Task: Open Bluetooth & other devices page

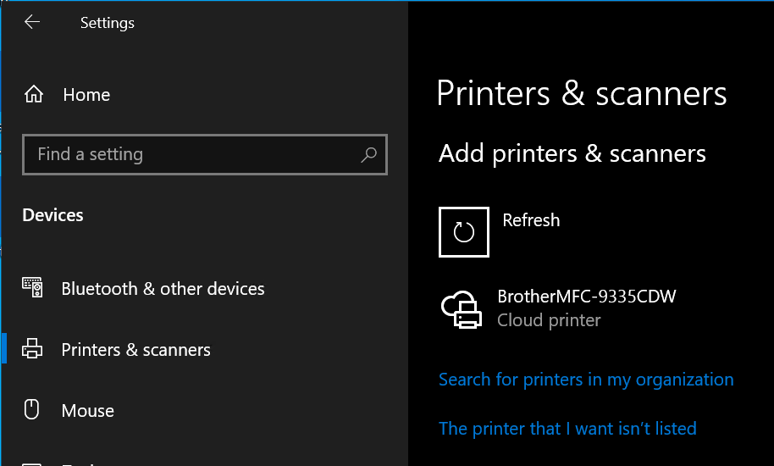Action: tap(163, 289)
